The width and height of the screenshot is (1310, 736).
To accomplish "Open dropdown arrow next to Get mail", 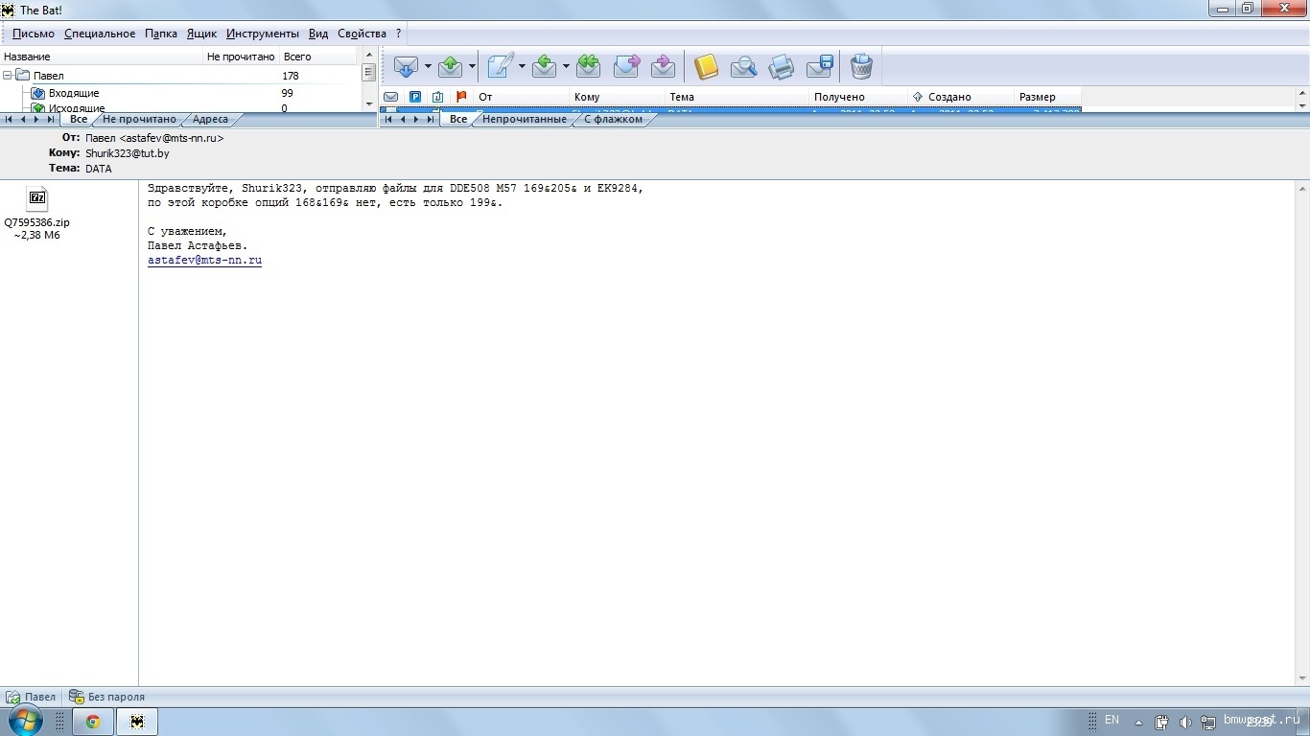I will coord(428,66).
